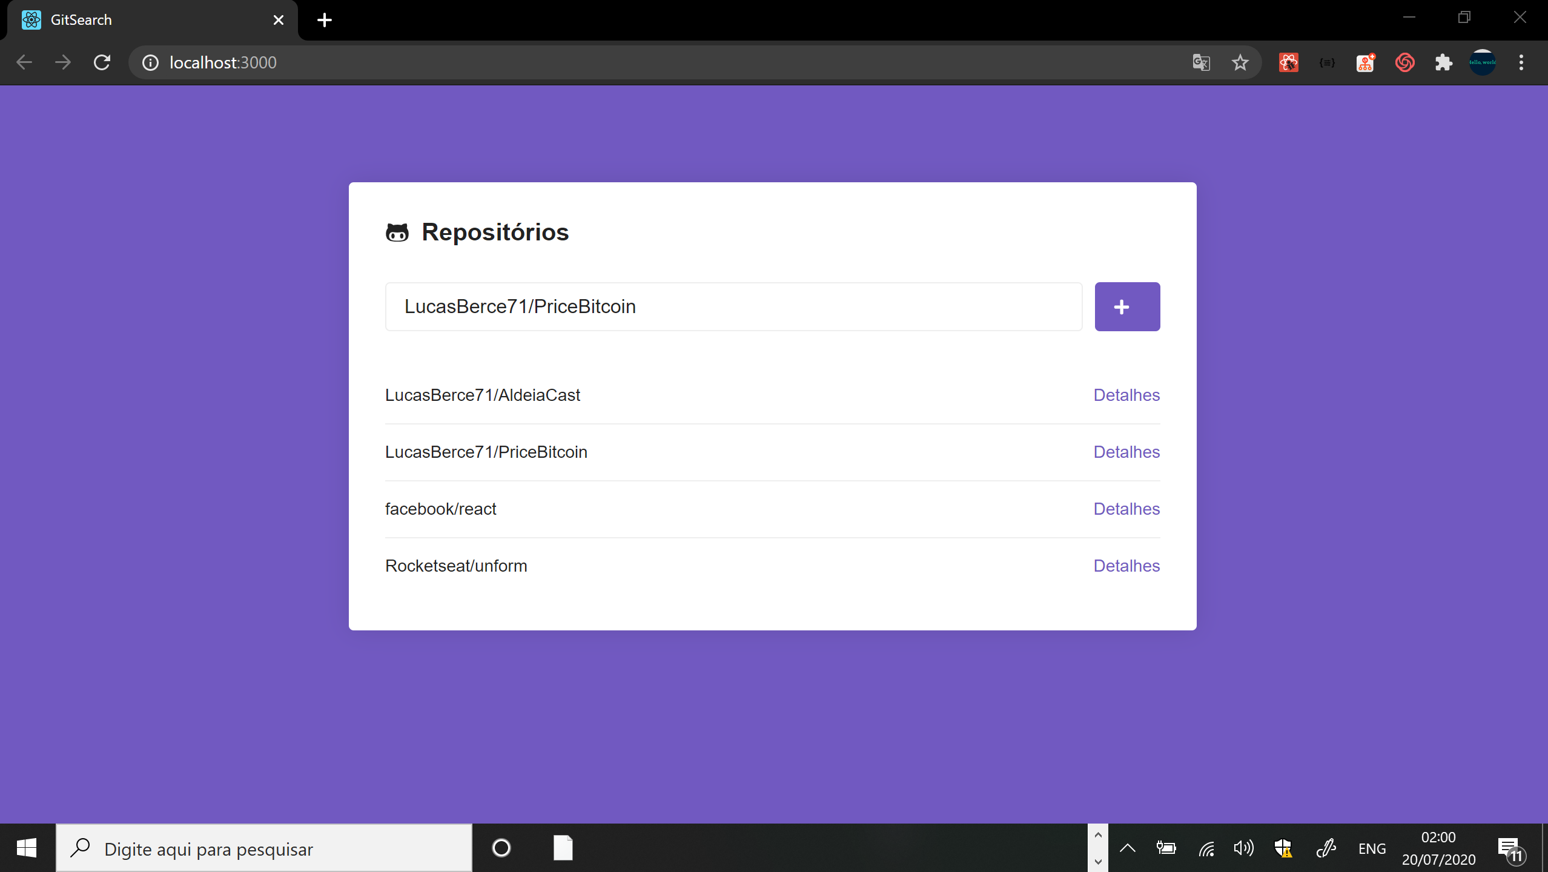Open the Extensions puzzle piece menu

click(1443, 62)
